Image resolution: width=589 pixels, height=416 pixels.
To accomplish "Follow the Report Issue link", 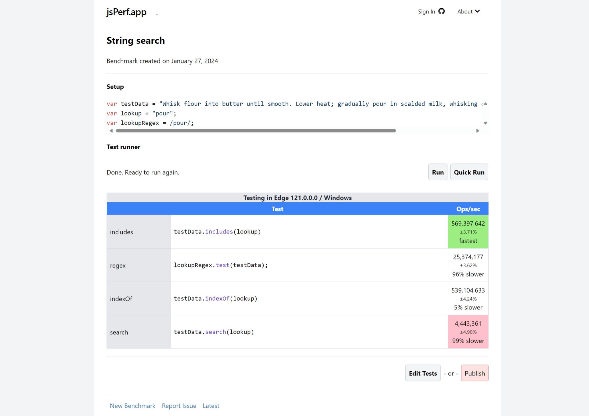I will pyautogui.click(x=179, y=406).
